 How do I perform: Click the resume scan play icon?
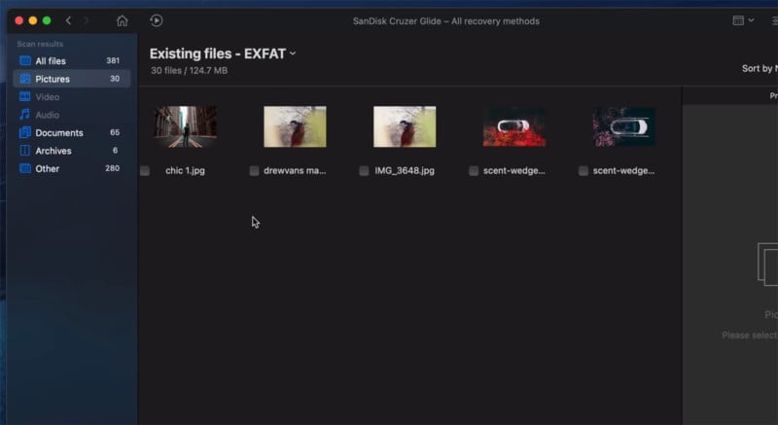point(157,20)
